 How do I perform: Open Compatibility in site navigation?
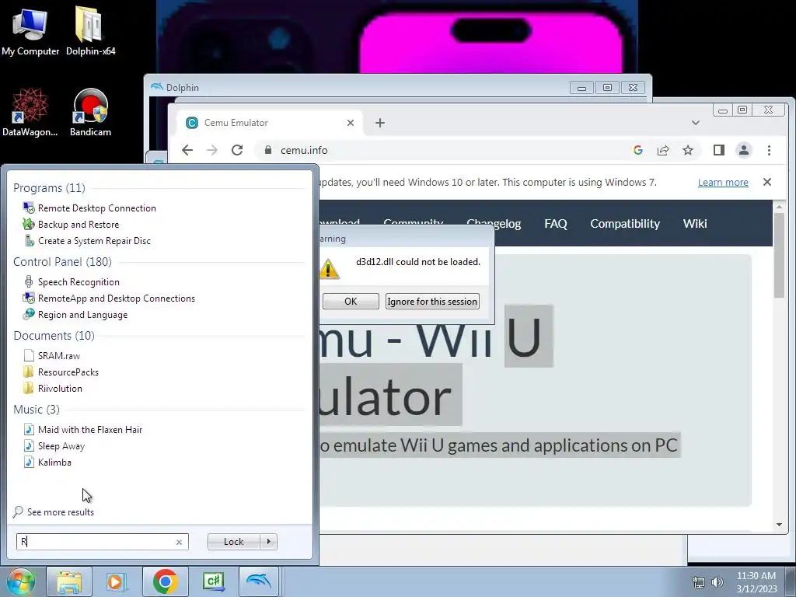click(625, 223)
